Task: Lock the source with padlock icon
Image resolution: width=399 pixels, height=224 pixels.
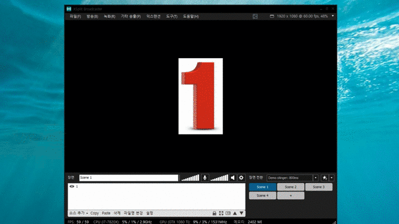Action: point(214,213)
